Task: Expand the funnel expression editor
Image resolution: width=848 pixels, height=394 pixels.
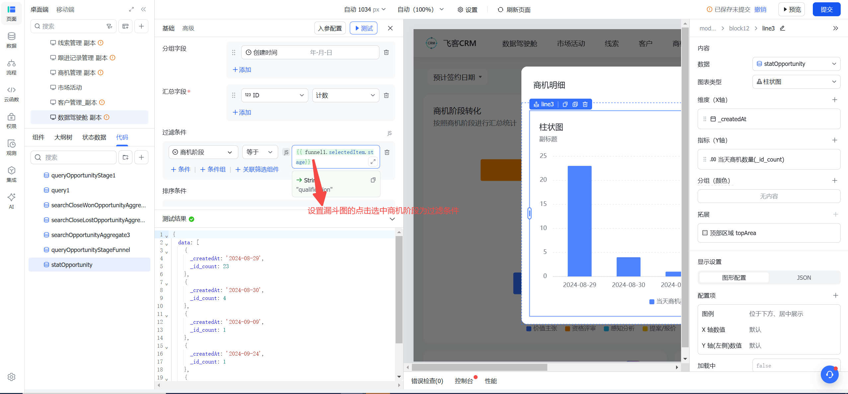Action: (x=373, y=162)
